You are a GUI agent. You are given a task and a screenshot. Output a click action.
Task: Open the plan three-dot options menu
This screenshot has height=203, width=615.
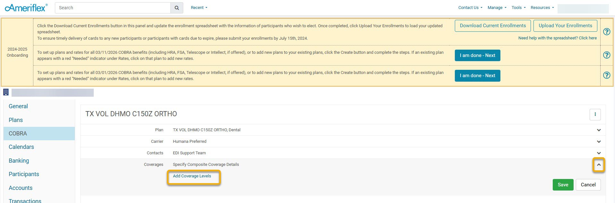coord(595,114)
